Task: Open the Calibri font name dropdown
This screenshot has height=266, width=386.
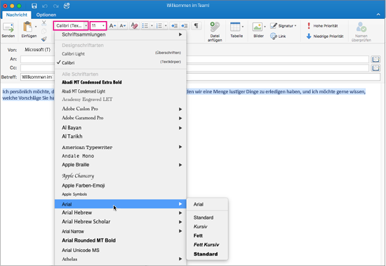Action: click(86, 25)
